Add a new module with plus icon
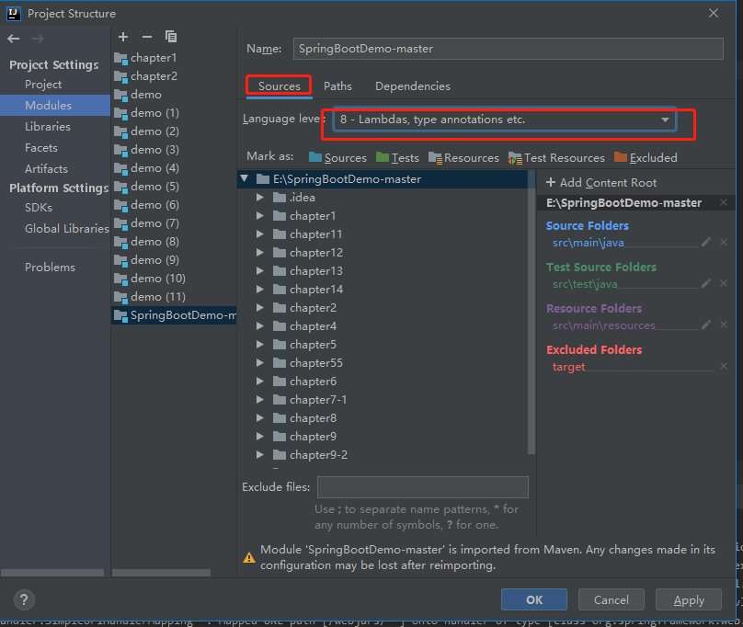Screen dimensions: 743x627 pos(123,37)
